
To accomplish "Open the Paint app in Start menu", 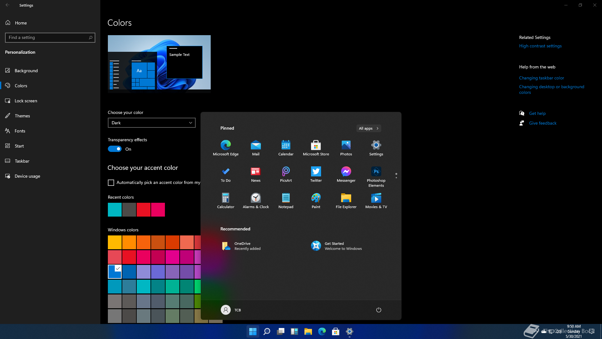I will 316,201.
